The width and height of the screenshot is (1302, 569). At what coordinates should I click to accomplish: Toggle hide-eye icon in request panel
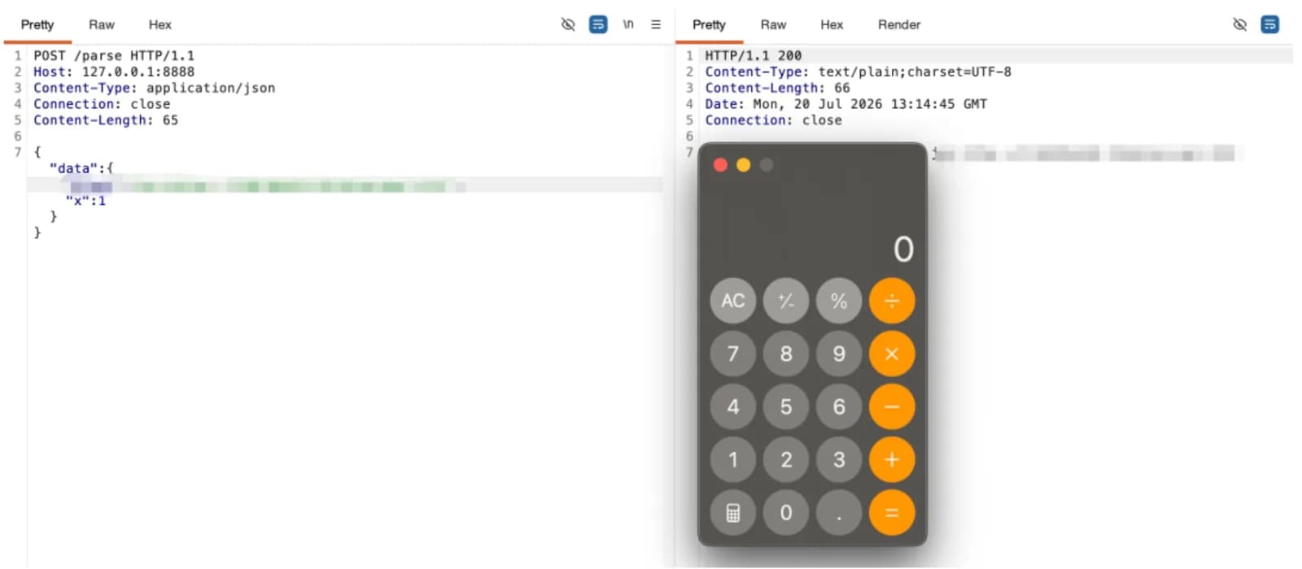click(568, 24)
